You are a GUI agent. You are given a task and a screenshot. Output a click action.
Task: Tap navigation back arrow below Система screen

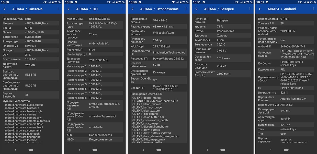point(15,150)
